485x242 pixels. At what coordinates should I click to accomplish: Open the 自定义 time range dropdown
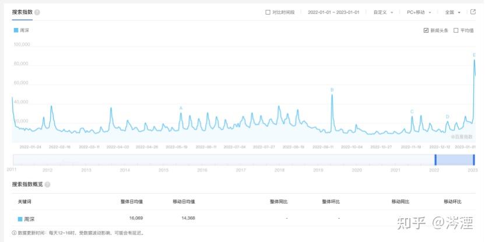tap(383, 12)
